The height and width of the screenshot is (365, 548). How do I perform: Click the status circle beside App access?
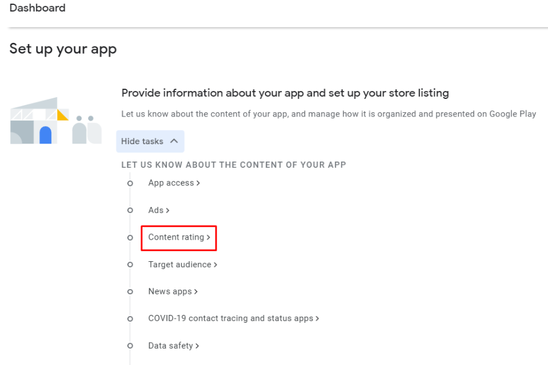[x=130, y=183]
